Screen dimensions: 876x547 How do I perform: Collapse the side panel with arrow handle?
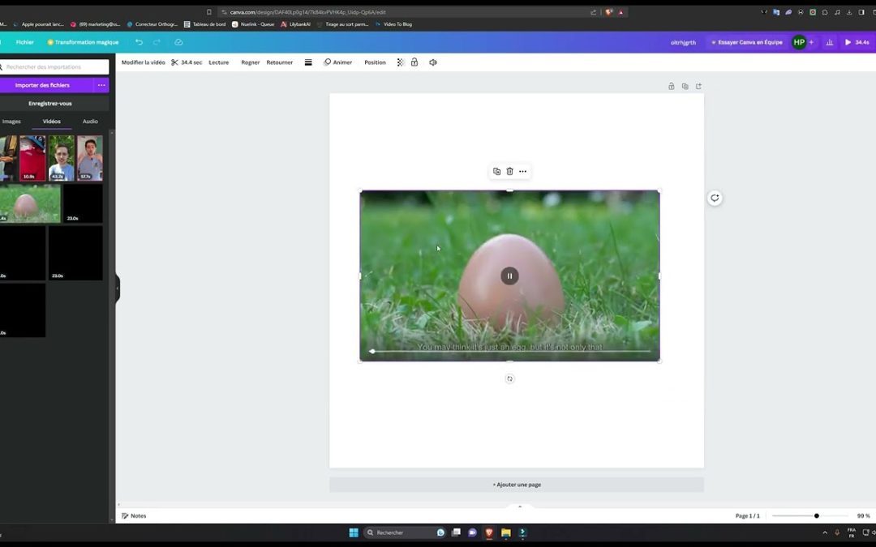(118, 288)
